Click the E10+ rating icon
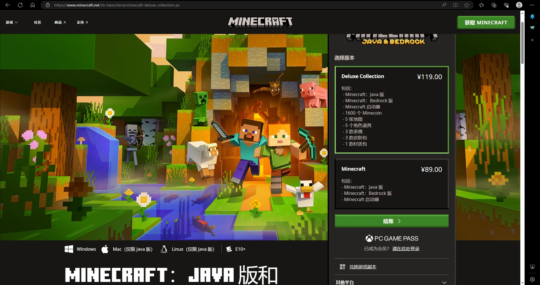540x285 pixels. tap(228, 249)
